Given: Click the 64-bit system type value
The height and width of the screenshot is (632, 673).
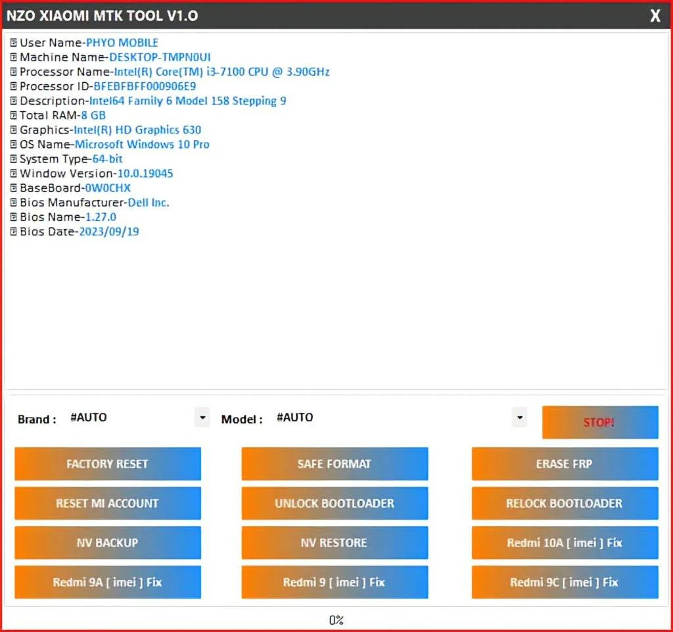Looking at the screenshot, I should tap(107, 159).
